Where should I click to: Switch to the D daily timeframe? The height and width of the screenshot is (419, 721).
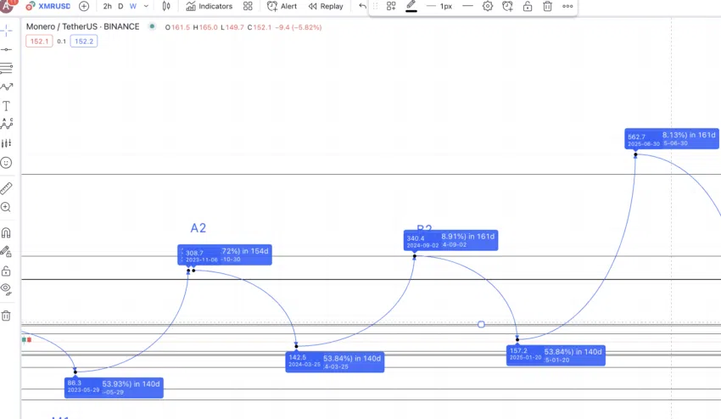pyautogui.click(x=120, y=6)
